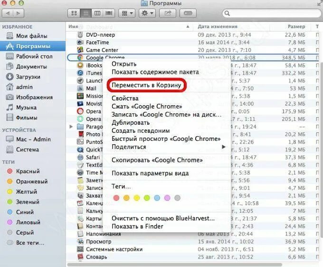Select Система disk in sidebar
This screenshot has height=267, width=323.
click(x=33, y=149)
